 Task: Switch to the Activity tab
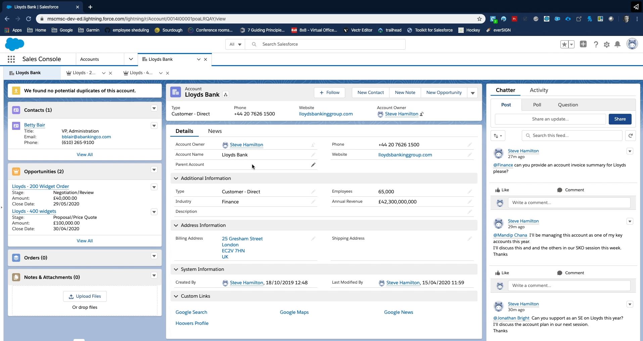[539, 90]
